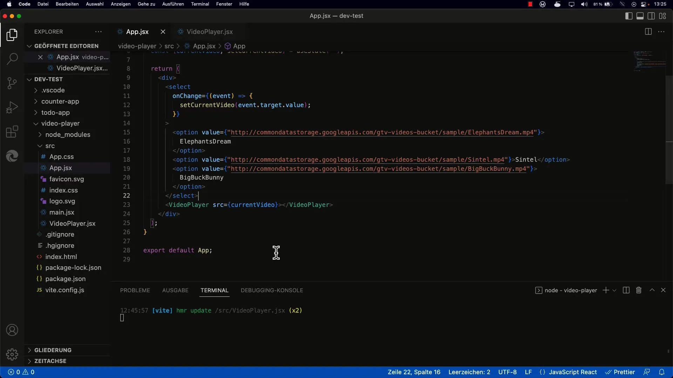Viewport: 673px width, 378px height.
Task: Split the terminal
Action: pyautogui.click(x=626, y=290)
